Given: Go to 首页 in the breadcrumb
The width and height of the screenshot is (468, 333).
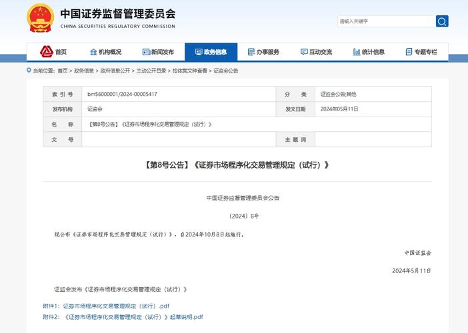Looking at the screenshot, I should [x=63, y=71].
